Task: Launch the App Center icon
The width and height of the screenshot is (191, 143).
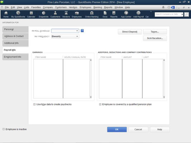Action: click(x=126, y=14)
